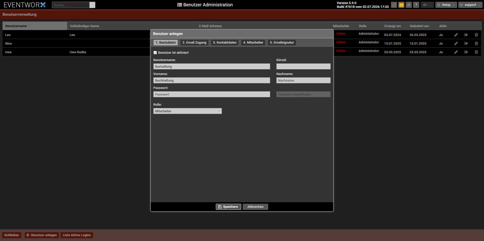Viewport: 484px width, 241px height.
Task: Edit user Nino with pencil icon
Action: (x=456, y=43)
